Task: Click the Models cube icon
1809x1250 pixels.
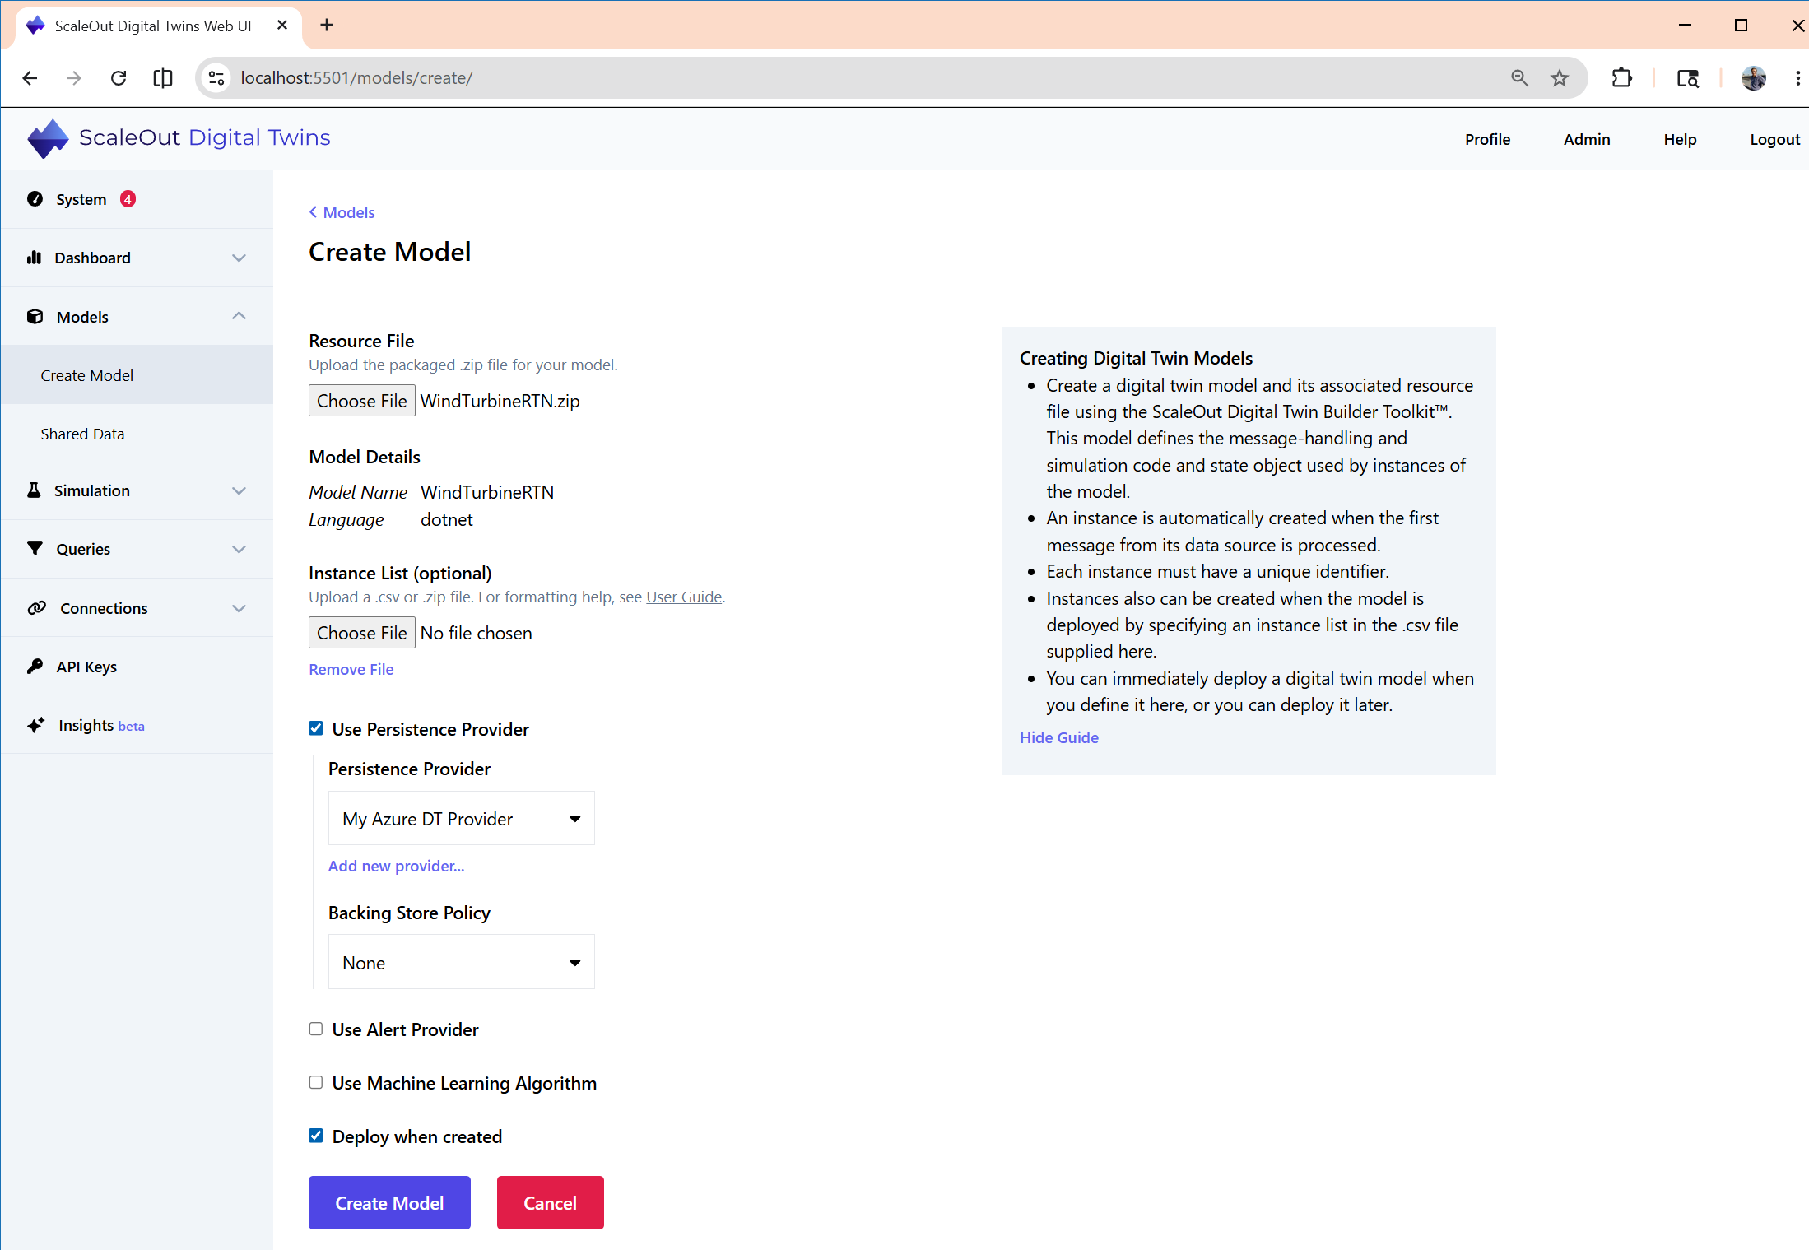Action: 35,317
